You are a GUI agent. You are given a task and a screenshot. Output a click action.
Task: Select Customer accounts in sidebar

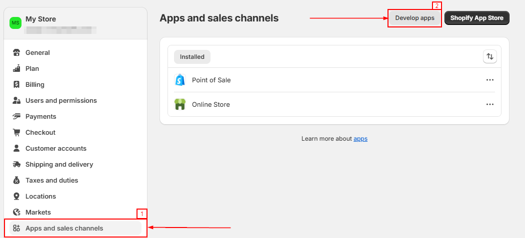pyautogui.click(x=56, y=148)
